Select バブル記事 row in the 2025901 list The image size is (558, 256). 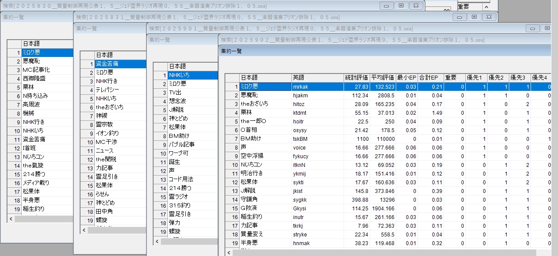click(x=182, y=144)
